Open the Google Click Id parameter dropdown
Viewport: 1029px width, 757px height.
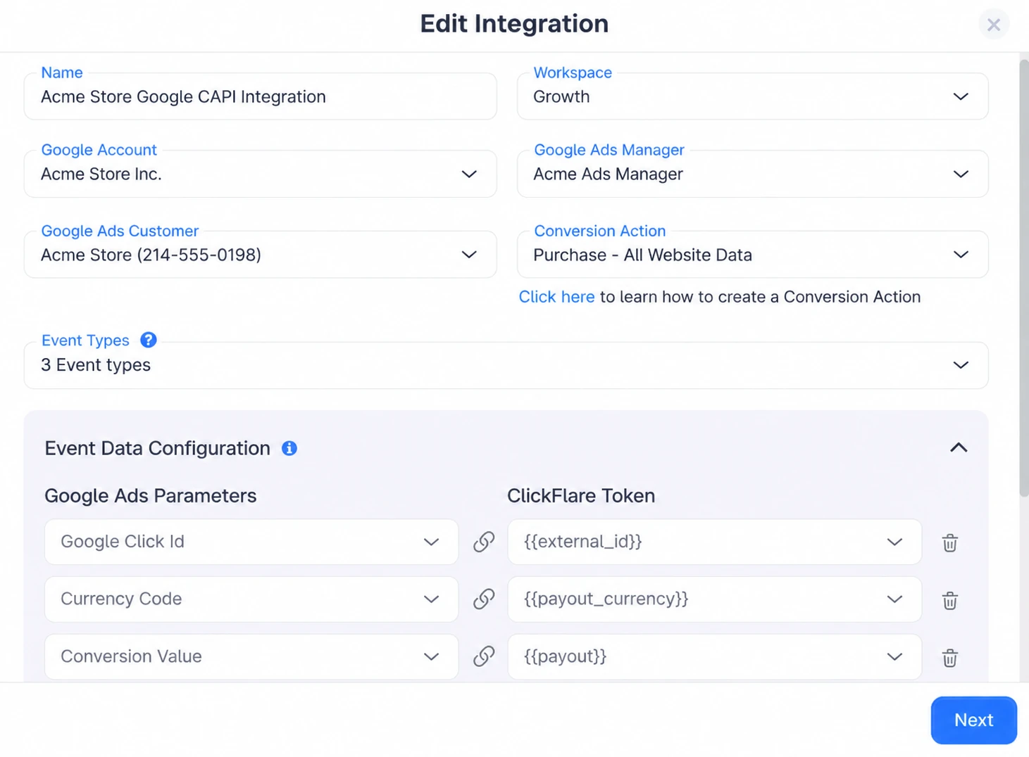coord(251,542)
